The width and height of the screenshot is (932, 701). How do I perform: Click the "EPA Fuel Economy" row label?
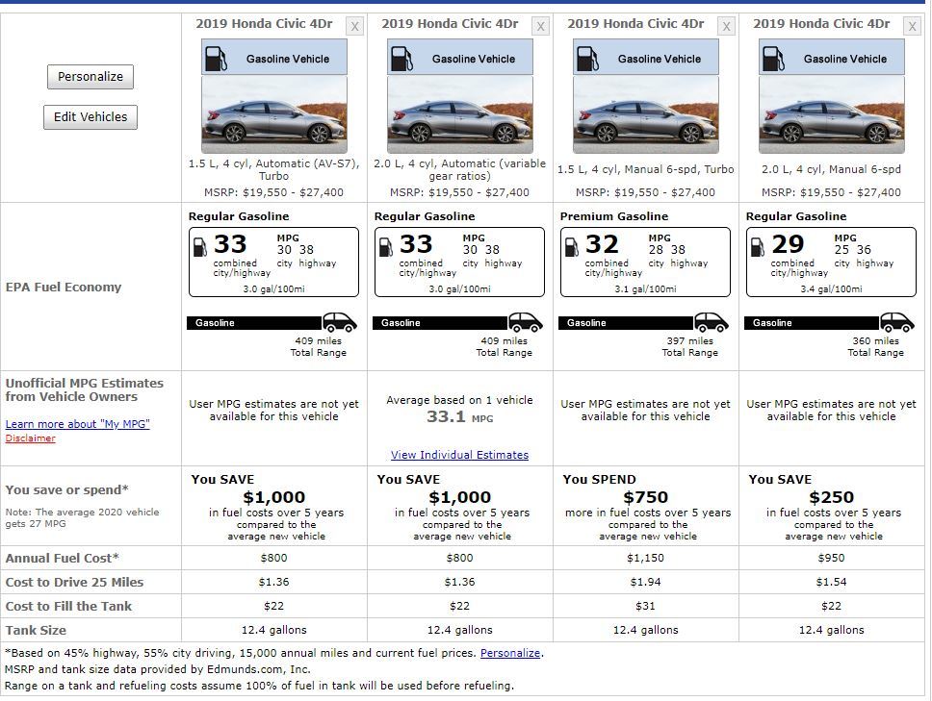[x=64, y=288]
